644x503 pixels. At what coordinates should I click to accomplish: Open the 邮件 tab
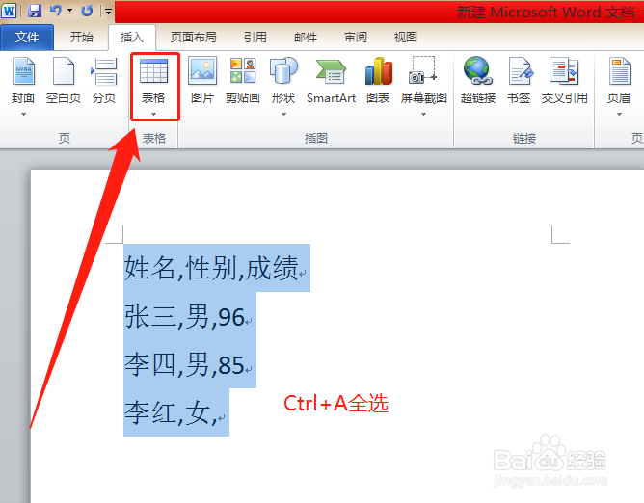pyautogui.click(x=306, y=37)
